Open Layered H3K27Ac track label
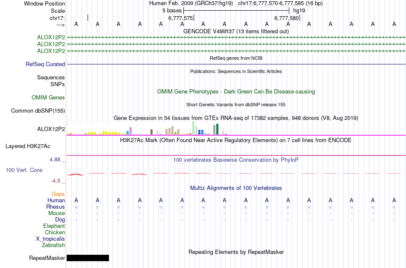This screenshot has width=406, height=268. click(x=28, y=146)
